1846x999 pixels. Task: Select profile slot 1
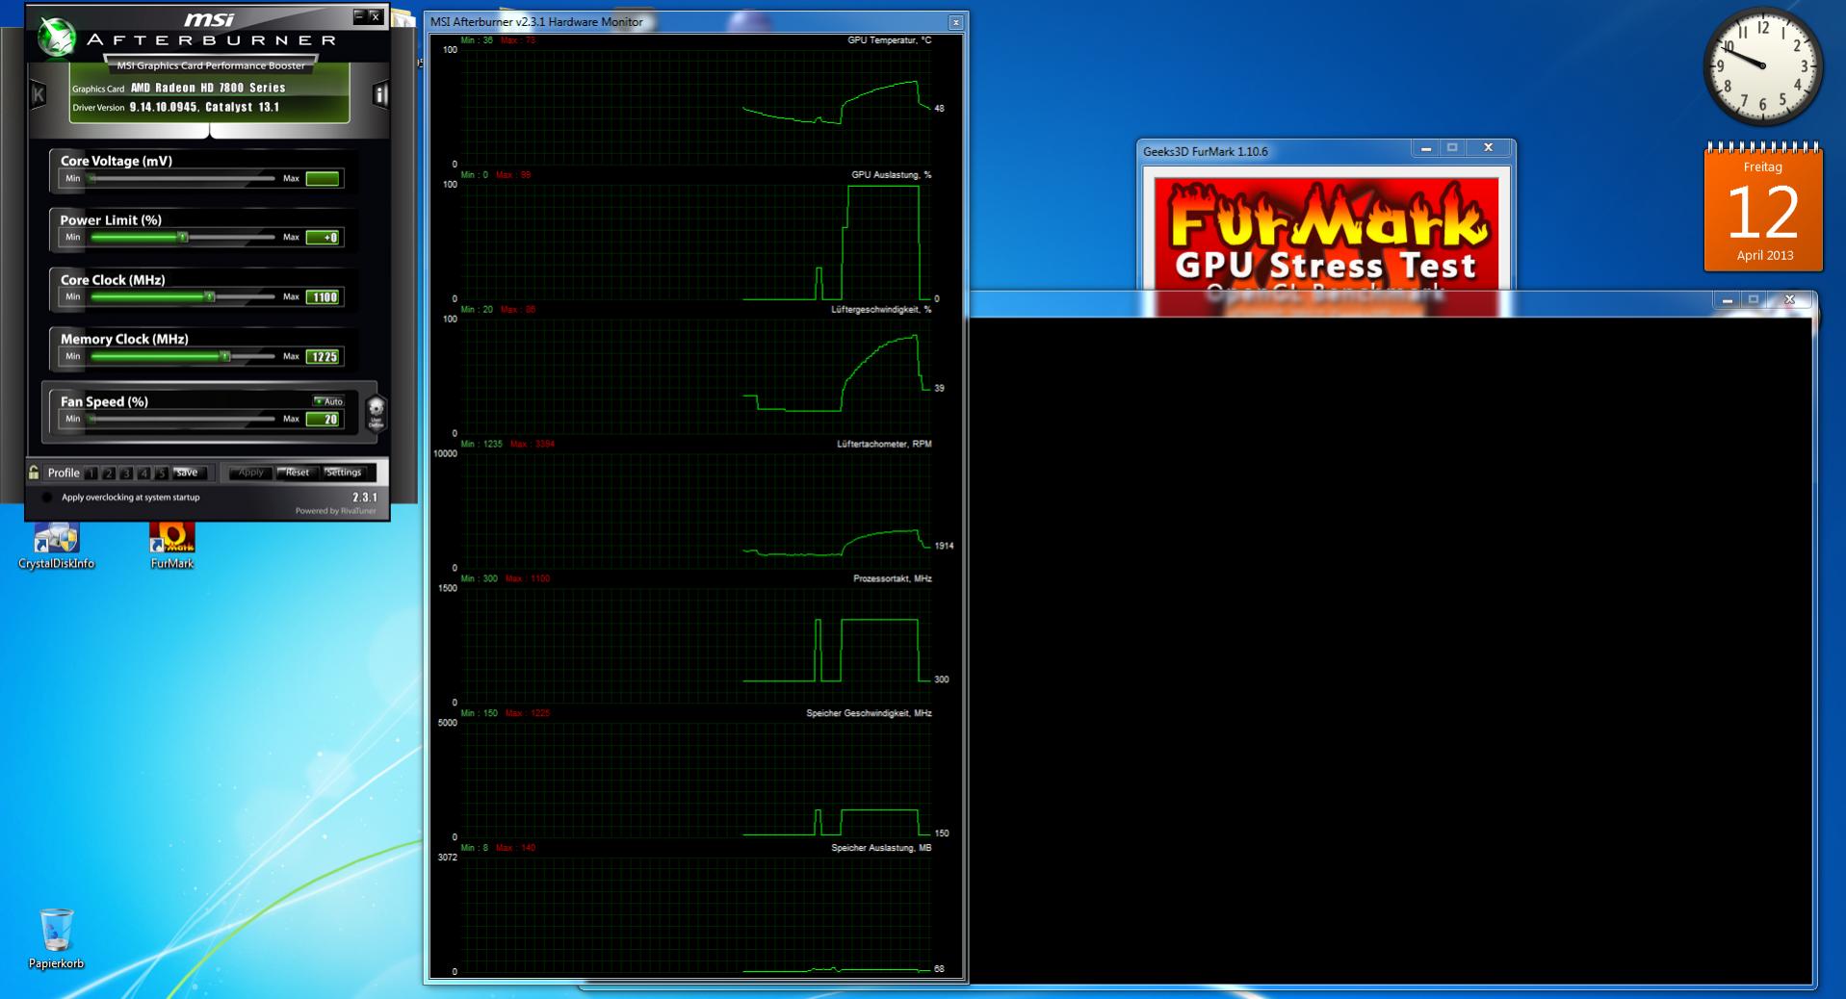[x=91, y=473]
